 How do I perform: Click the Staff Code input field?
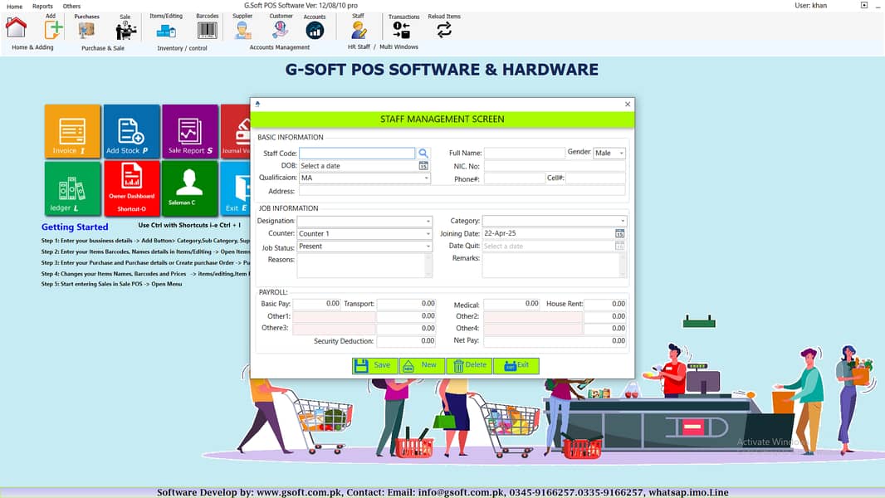357,154
